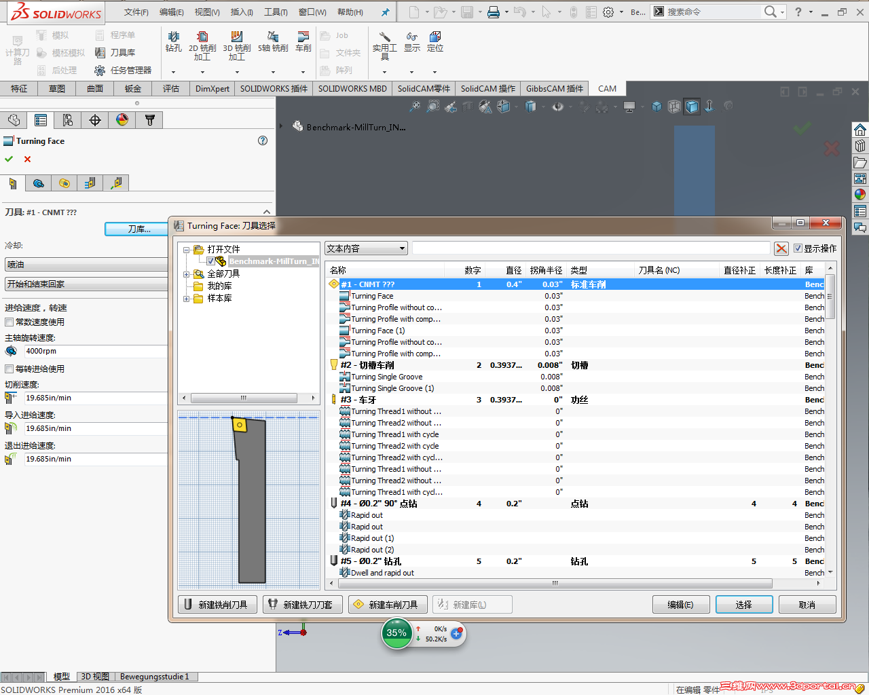Open the 钻孔 drilling tool
Image resolution: width=869 pixels, height=695 pixels.
(174, 41)
